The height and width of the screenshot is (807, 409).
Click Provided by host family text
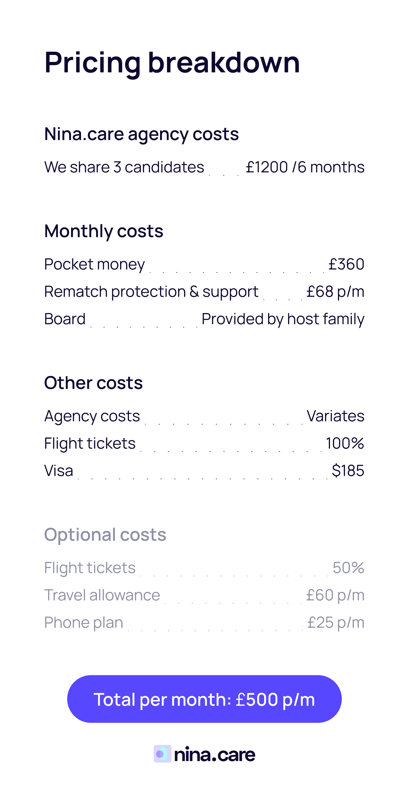[282, 319]
